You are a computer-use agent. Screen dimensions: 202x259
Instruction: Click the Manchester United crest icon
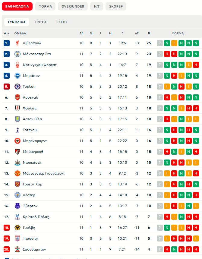[x=17, y=173]
